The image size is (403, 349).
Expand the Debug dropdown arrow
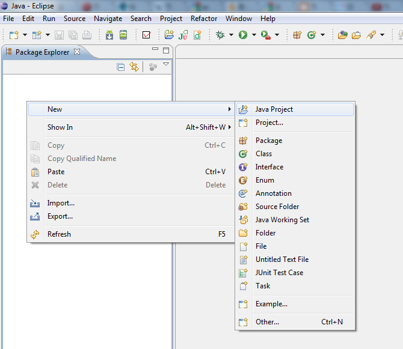click(x=231, y=35)
